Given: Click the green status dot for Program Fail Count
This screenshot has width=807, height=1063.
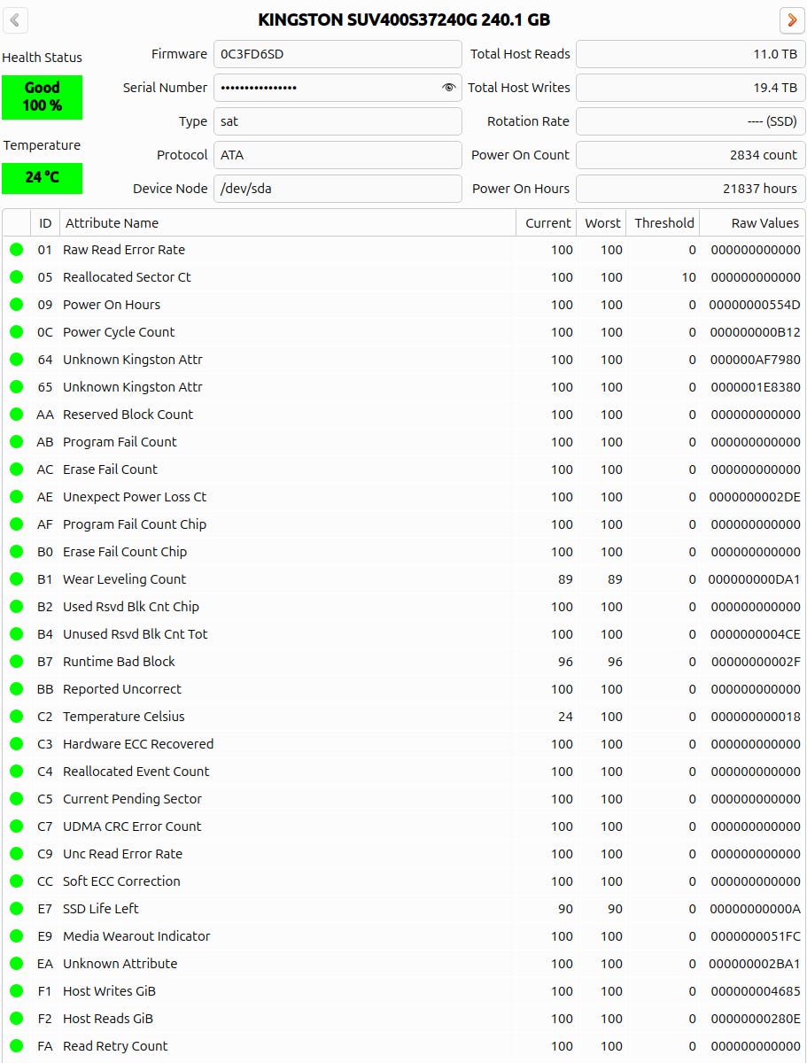Looking at the screenshot, I should click(x=16, y=442).
